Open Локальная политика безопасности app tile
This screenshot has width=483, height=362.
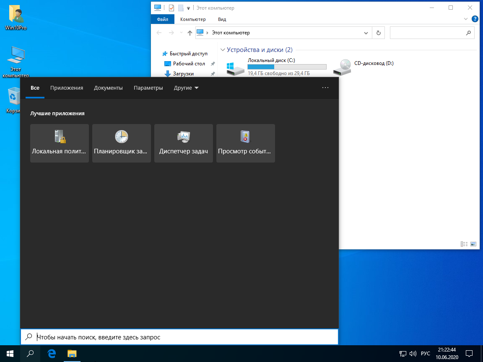pyautogui.click(x=60, y=143)
